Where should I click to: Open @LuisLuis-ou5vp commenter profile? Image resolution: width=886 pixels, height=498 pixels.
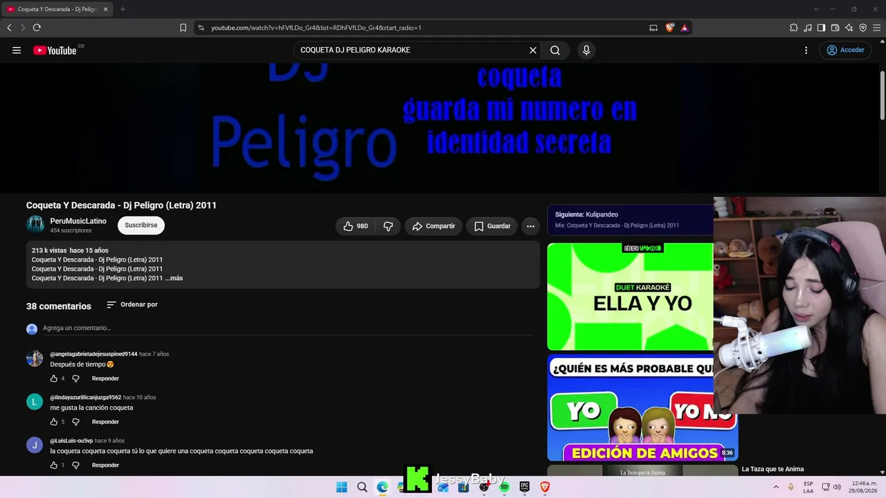[x=71, y=441]
